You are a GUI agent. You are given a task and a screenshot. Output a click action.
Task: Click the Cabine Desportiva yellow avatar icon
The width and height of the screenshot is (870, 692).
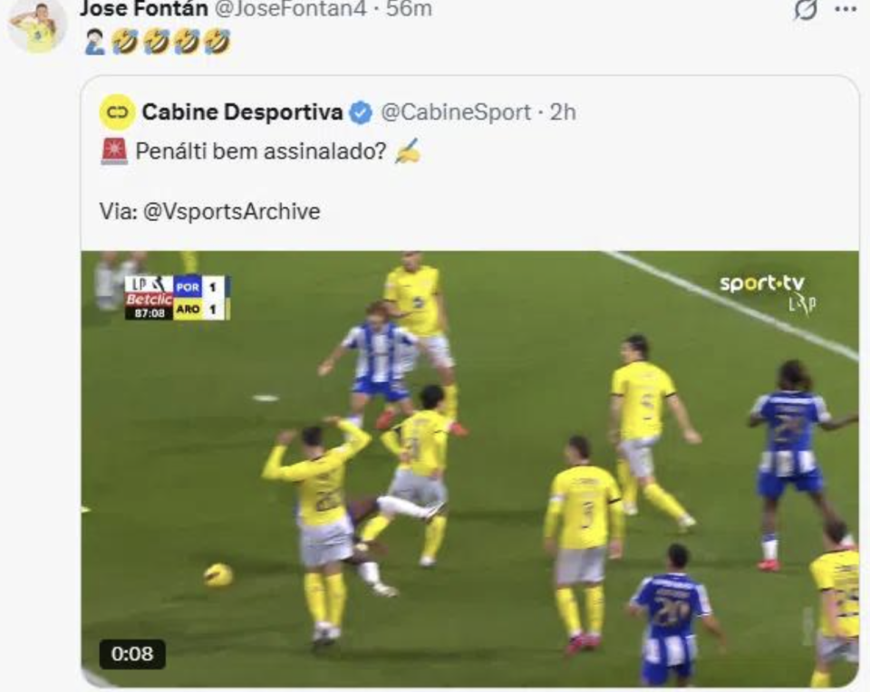118,112
